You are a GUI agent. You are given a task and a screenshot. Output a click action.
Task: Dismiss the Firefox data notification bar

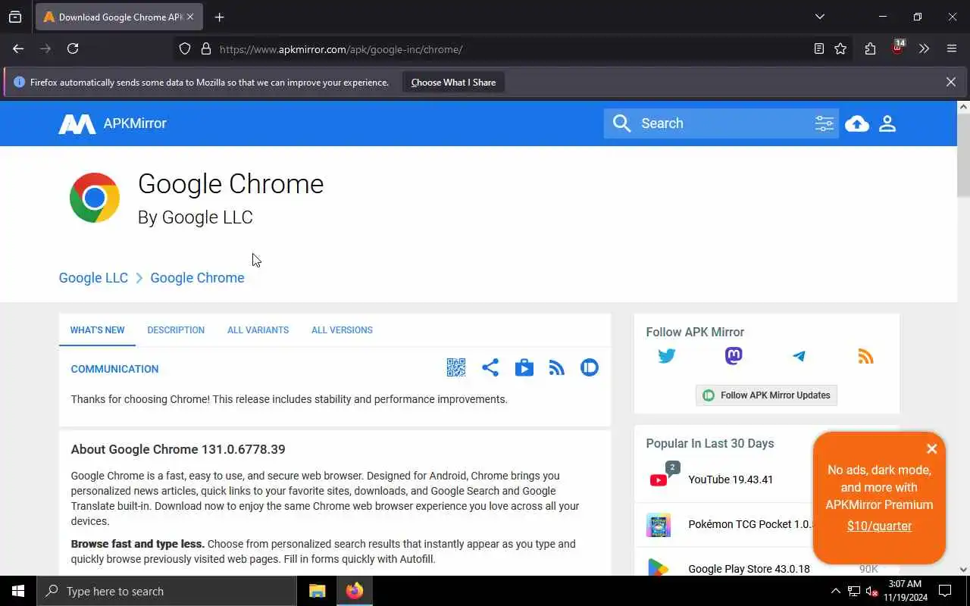pos(950,82)
